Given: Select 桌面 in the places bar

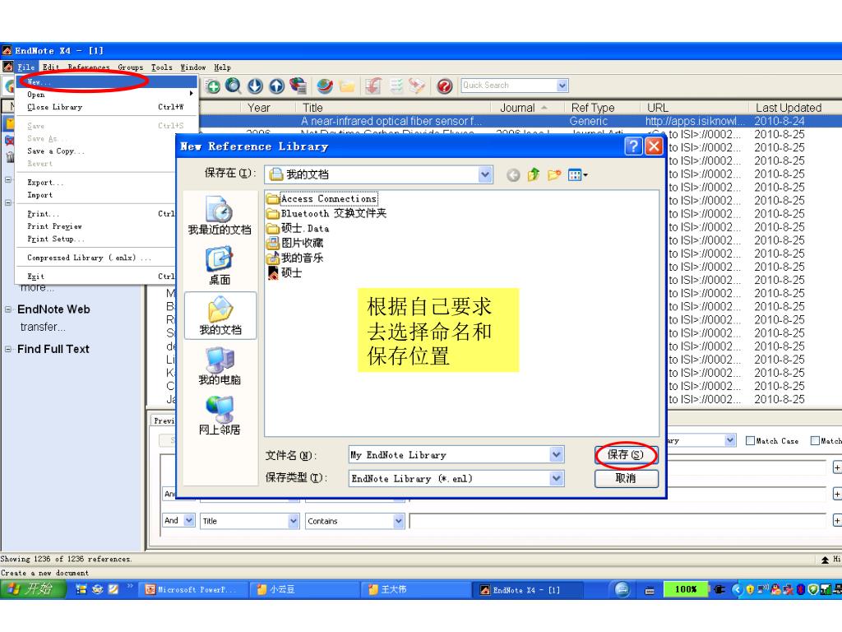Looking at the screenshot, I should [x=219, y=266].
